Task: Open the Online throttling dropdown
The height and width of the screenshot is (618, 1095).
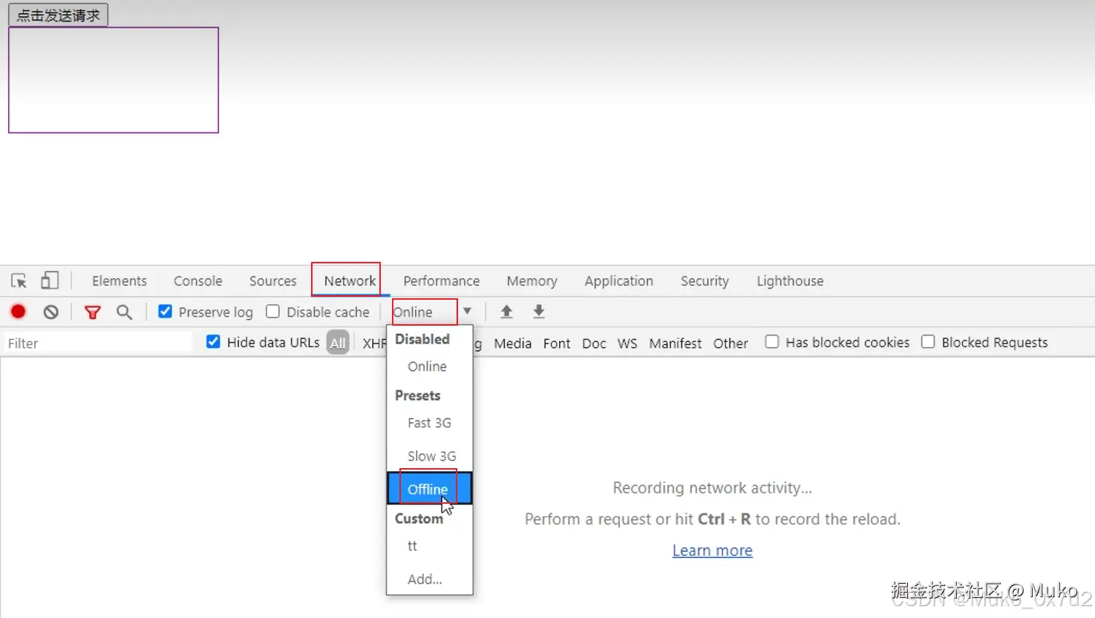Action: pyautogui.click(x=425, y=312)
